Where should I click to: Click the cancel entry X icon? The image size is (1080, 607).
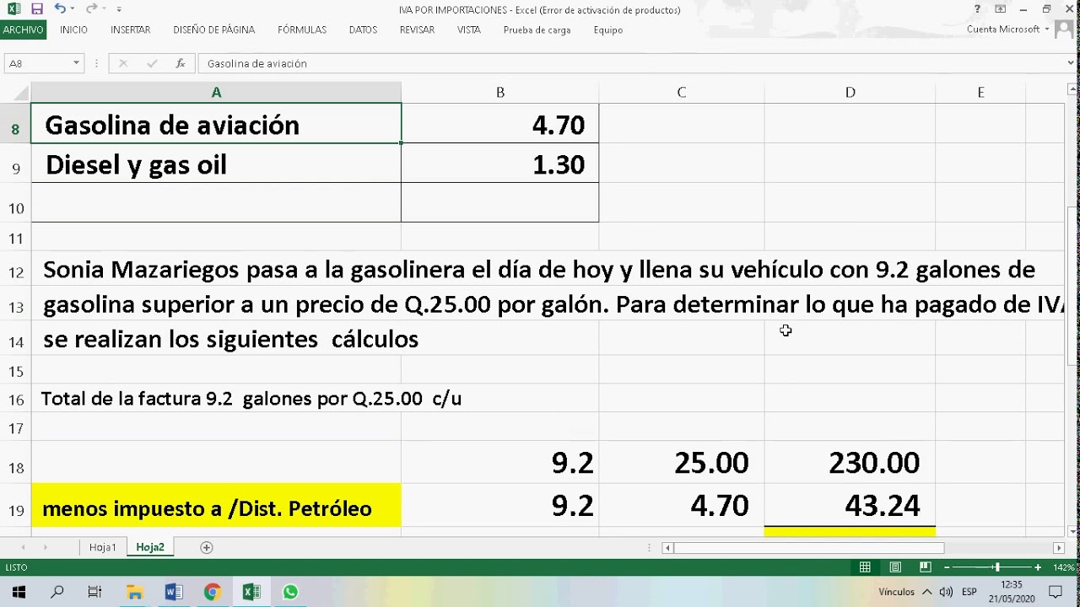123,63
